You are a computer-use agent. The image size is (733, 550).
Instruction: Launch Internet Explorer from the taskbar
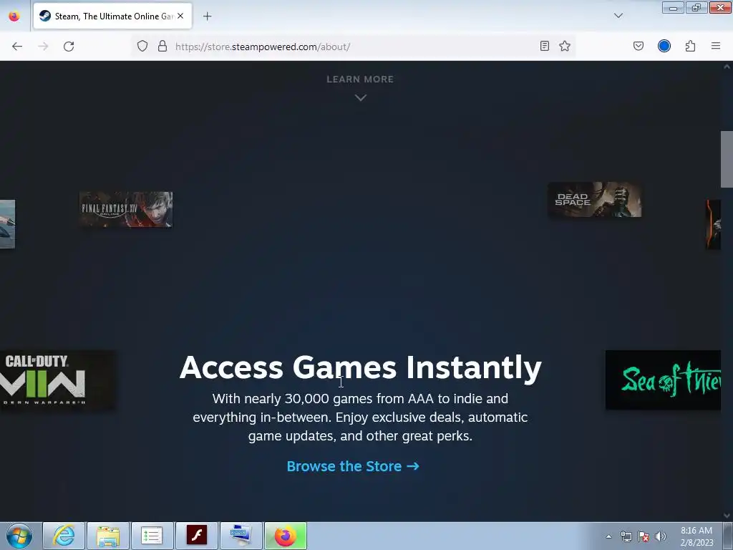[x=64, y=536]
